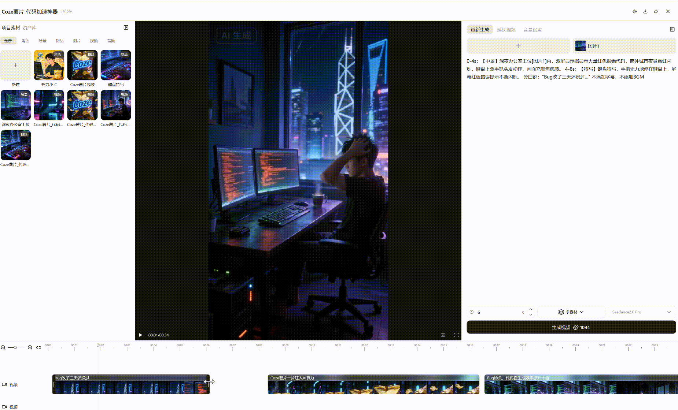Collapse the left asset panel icon

click(x=126, y=27)
